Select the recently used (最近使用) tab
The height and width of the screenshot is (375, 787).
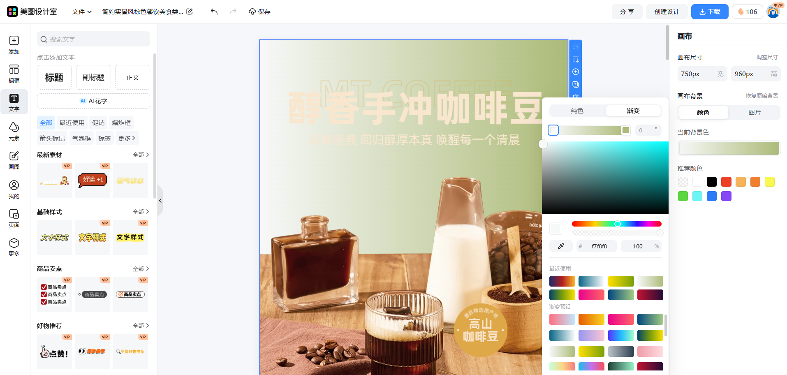click(72, 123)
